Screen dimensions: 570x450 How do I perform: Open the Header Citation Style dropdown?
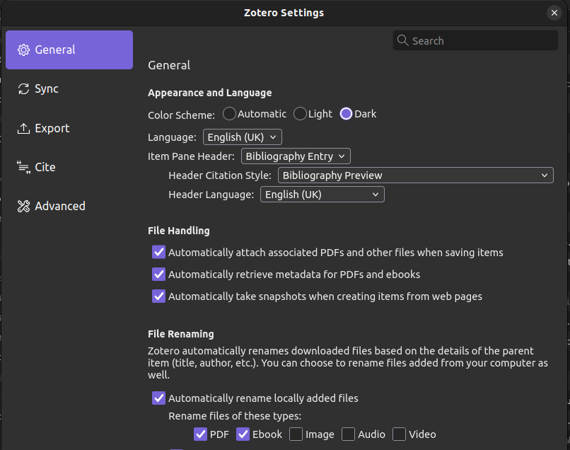click(416, 175)
